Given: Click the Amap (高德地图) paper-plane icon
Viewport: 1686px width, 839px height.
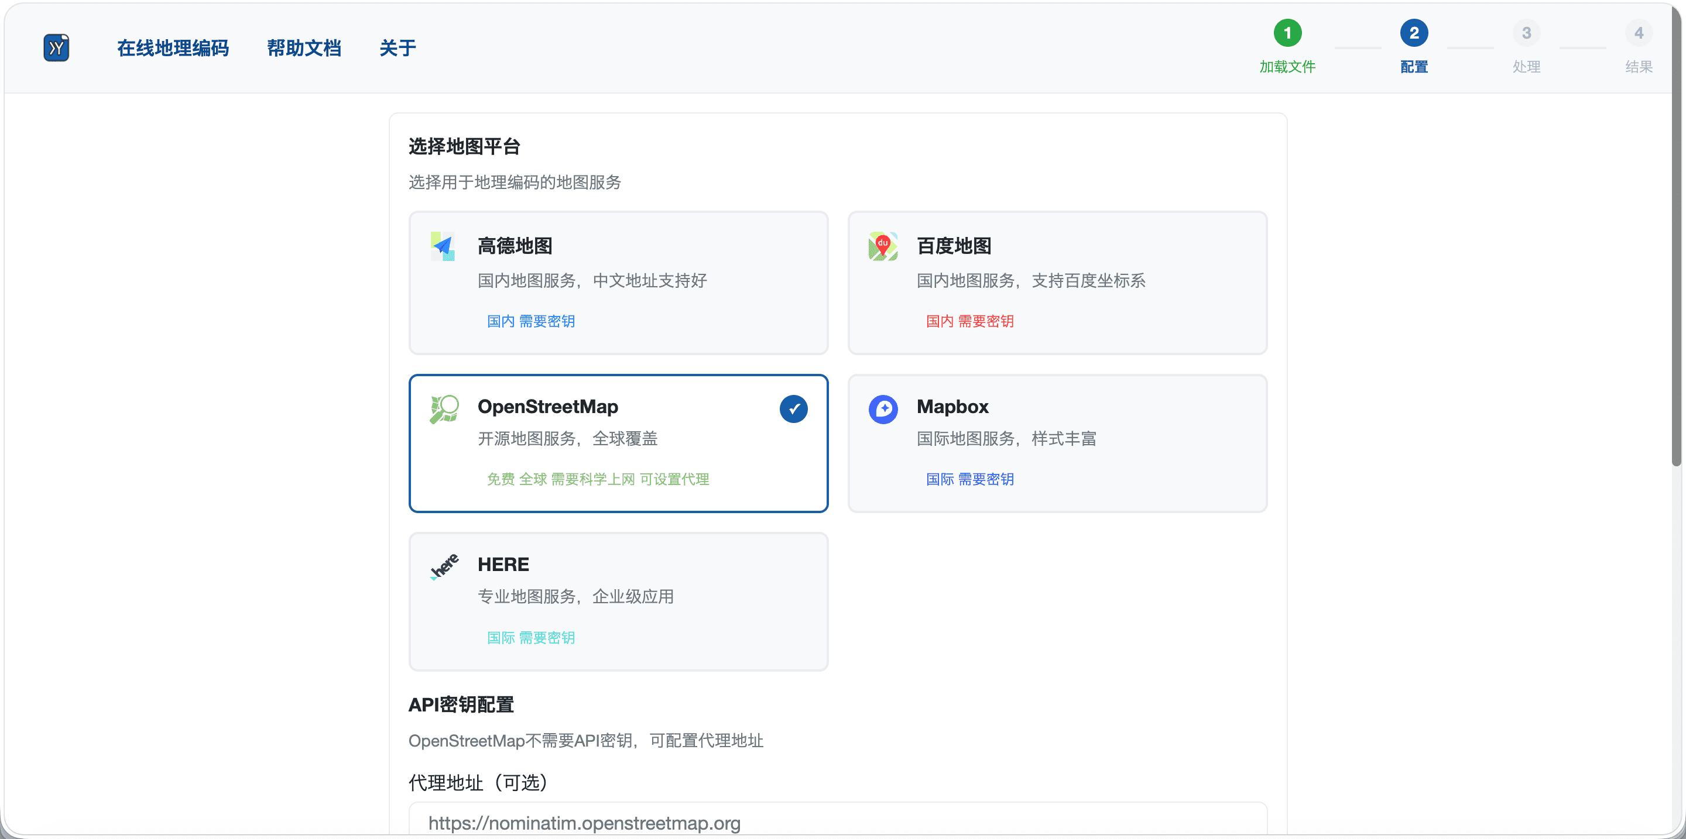Looking at the screenshot, I should (443, 246).
